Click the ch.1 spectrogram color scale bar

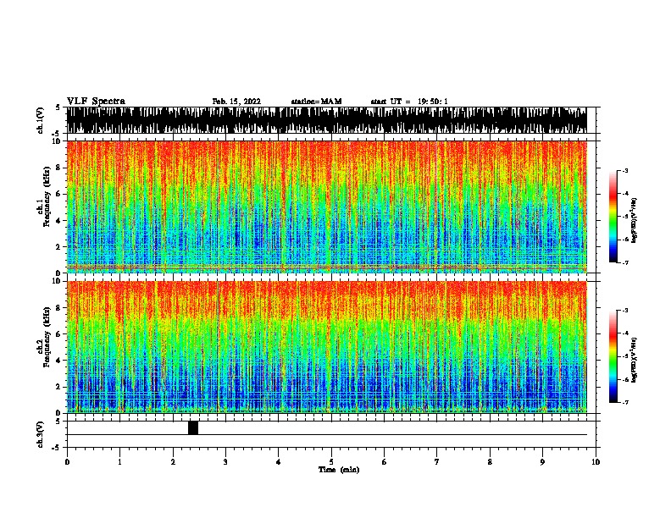click(613, 217)
